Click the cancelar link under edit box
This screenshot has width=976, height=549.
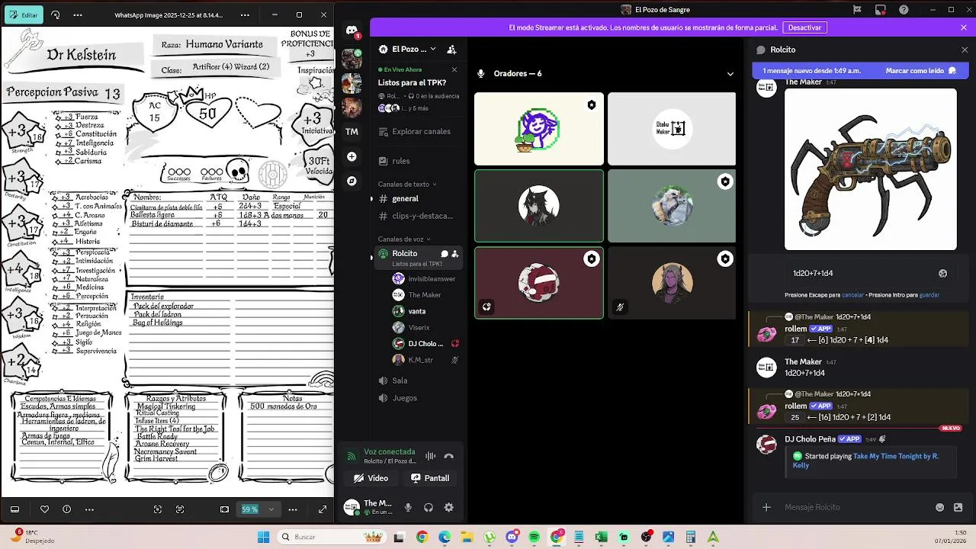pos(853,294)
